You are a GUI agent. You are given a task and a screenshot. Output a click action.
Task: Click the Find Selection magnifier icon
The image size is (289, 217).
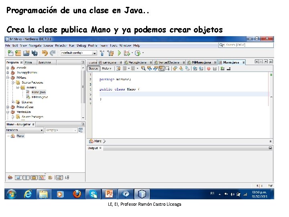coord(143,69)
